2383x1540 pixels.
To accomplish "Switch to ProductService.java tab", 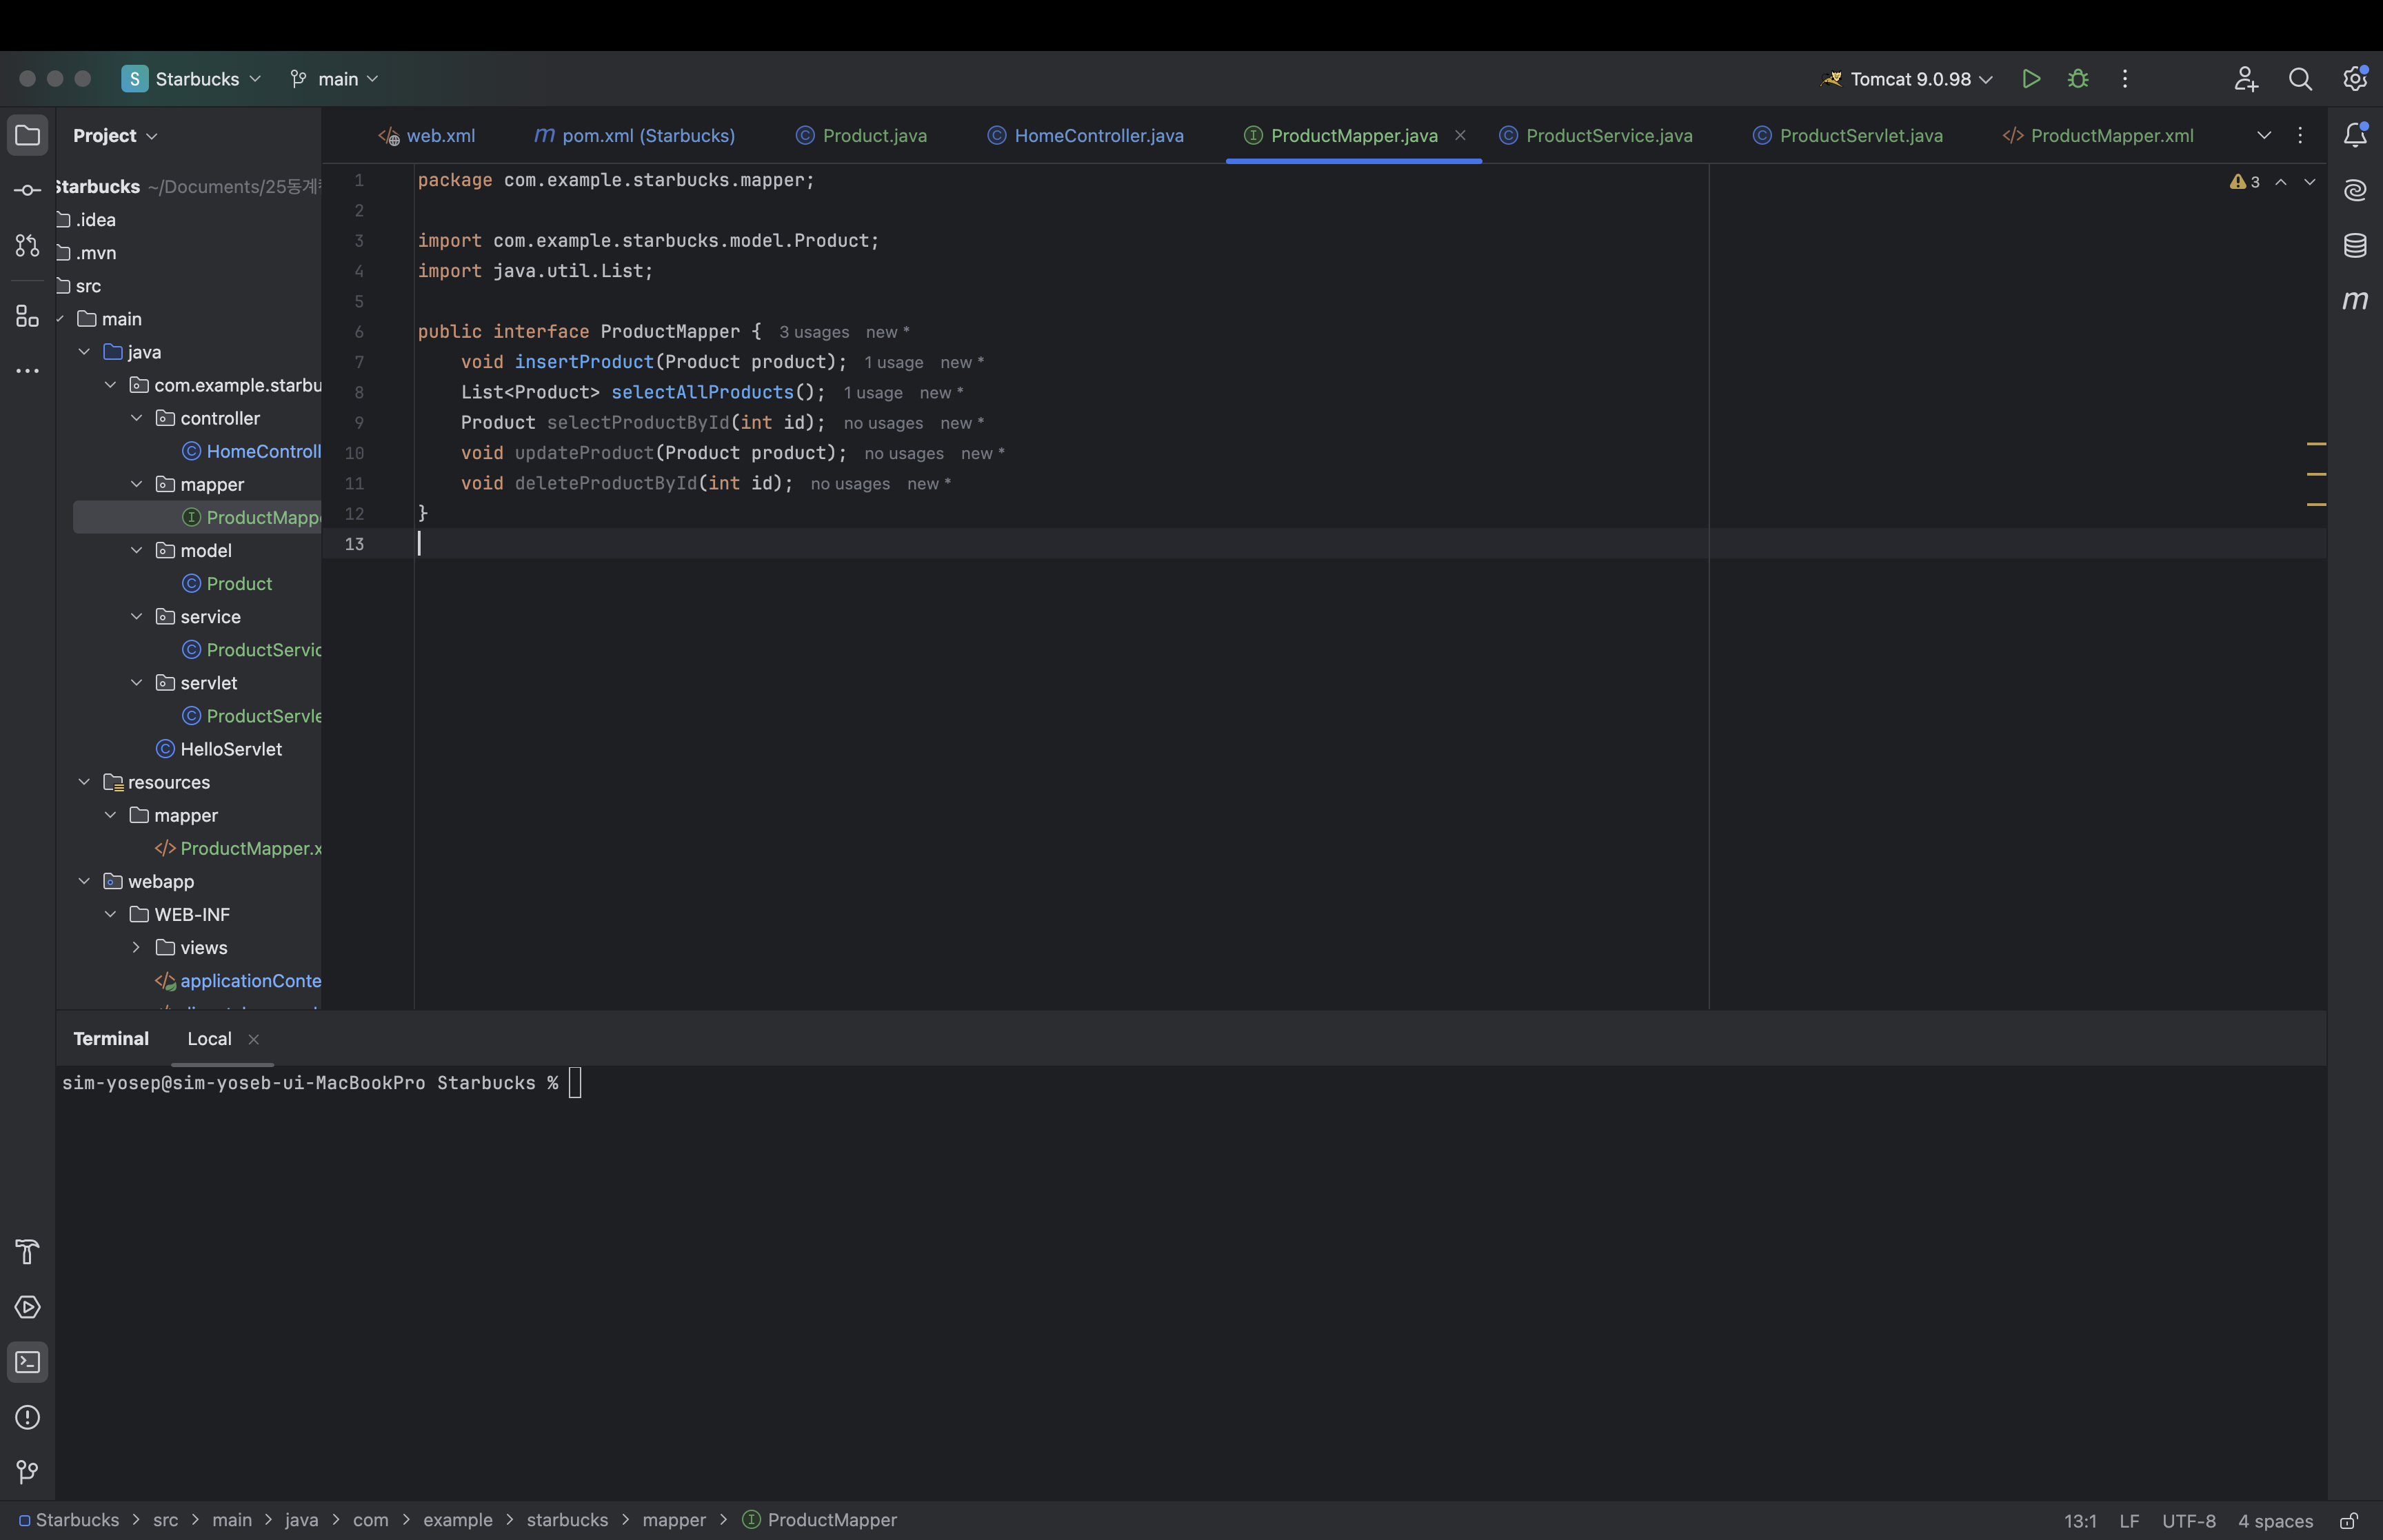I will [x=1596, y=136].
